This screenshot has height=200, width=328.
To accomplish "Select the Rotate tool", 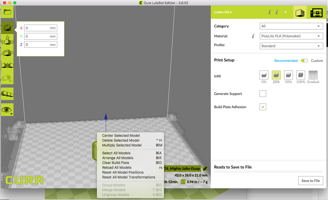I will pyautogui.click(x=7, y=53).
